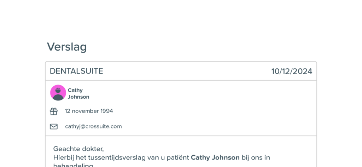Click the pink patient avatar icon
This screenshot has height=167, width=362.
(58, 93)
